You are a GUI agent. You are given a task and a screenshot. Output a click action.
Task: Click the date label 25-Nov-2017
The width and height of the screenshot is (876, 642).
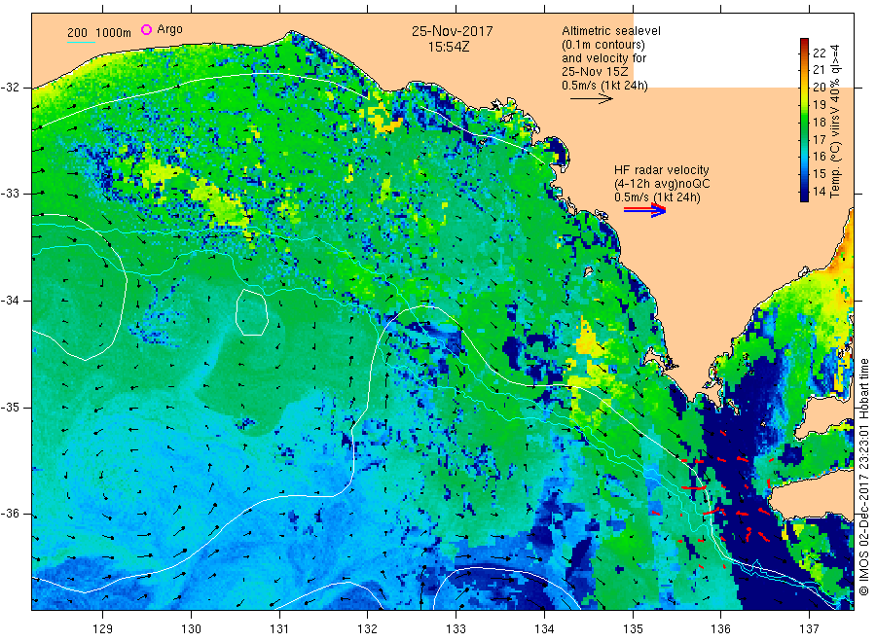(x=453, y=31)
